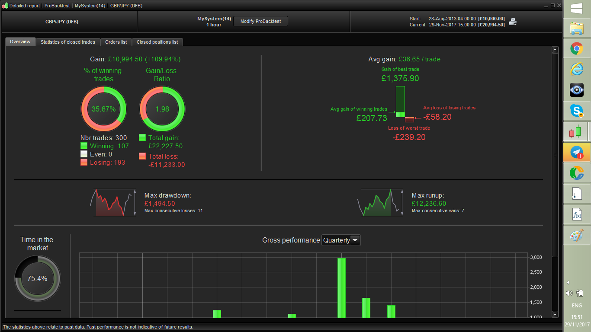Click the max runup chart thumbnail
Image resolution: width=591 pixels, height=332 pixels.
pos(381,202)
